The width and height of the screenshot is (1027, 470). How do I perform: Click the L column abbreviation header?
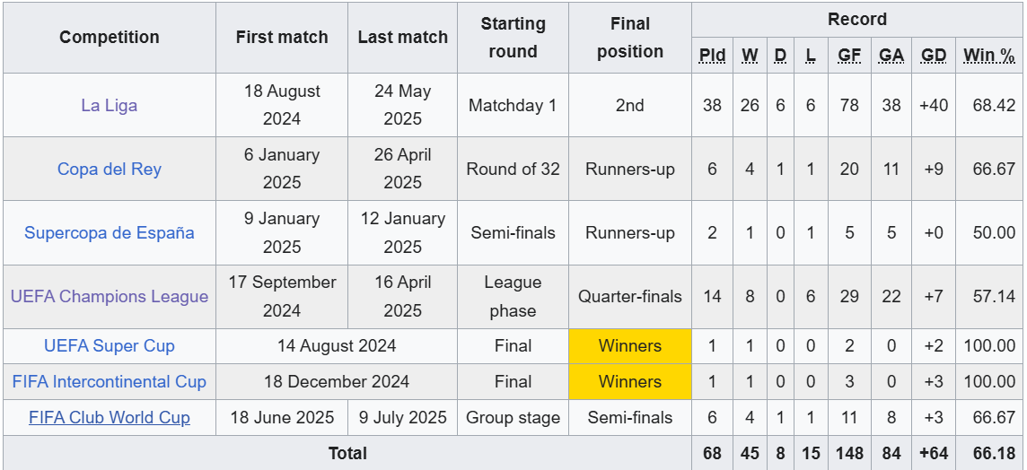tap(811, 55)
